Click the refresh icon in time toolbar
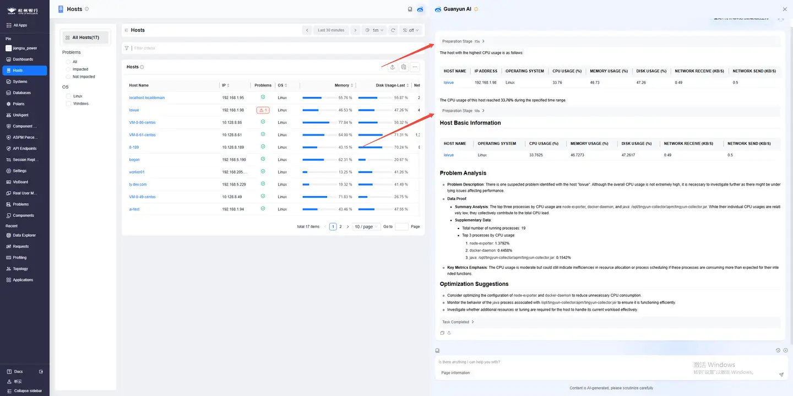This screenshot has height=396, width=793. 393,30
